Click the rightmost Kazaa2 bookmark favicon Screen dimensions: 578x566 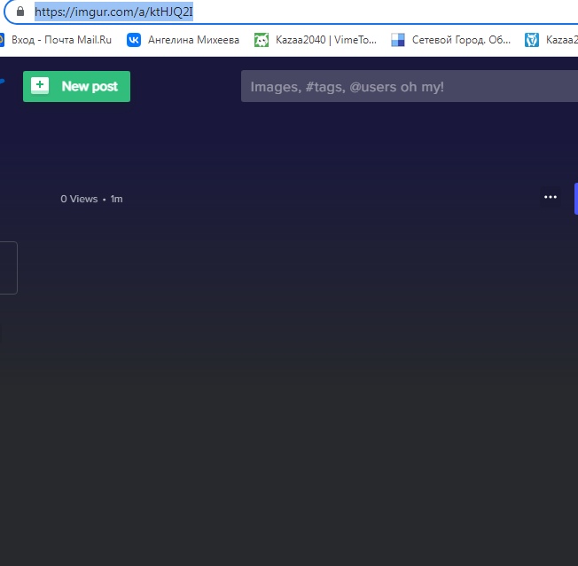[532, 39]
